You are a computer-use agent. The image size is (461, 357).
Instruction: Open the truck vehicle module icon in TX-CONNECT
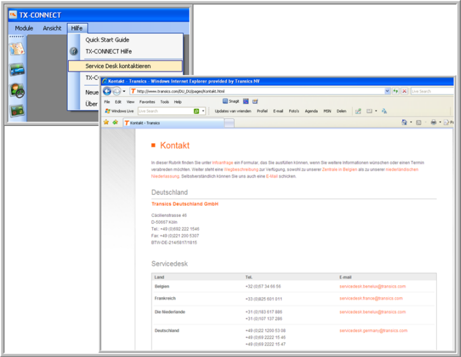(17, 69)
